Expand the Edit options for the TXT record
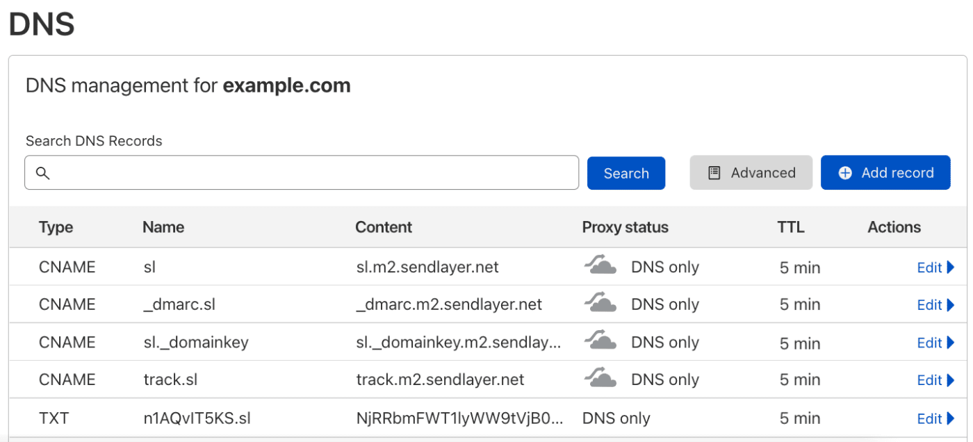The image size is (973, 442). coord(935,418)
